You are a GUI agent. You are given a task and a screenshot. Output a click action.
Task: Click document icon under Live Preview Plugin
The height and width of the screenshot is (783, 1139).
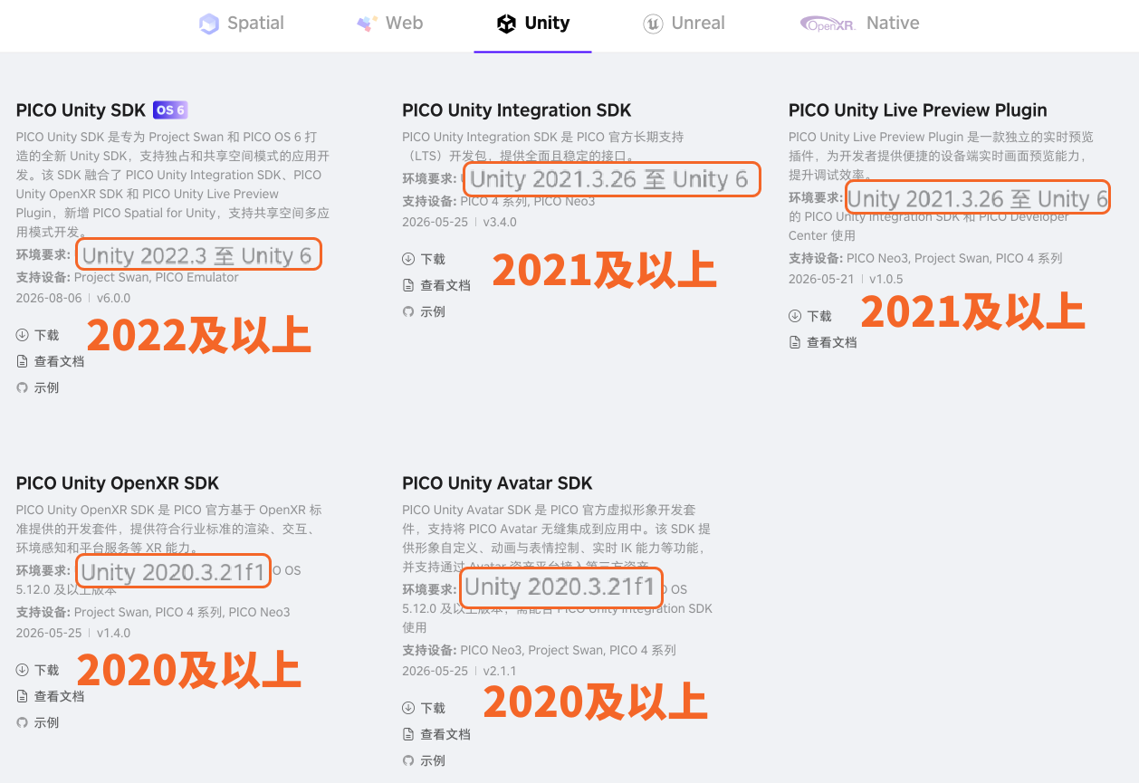pos(795,342)
